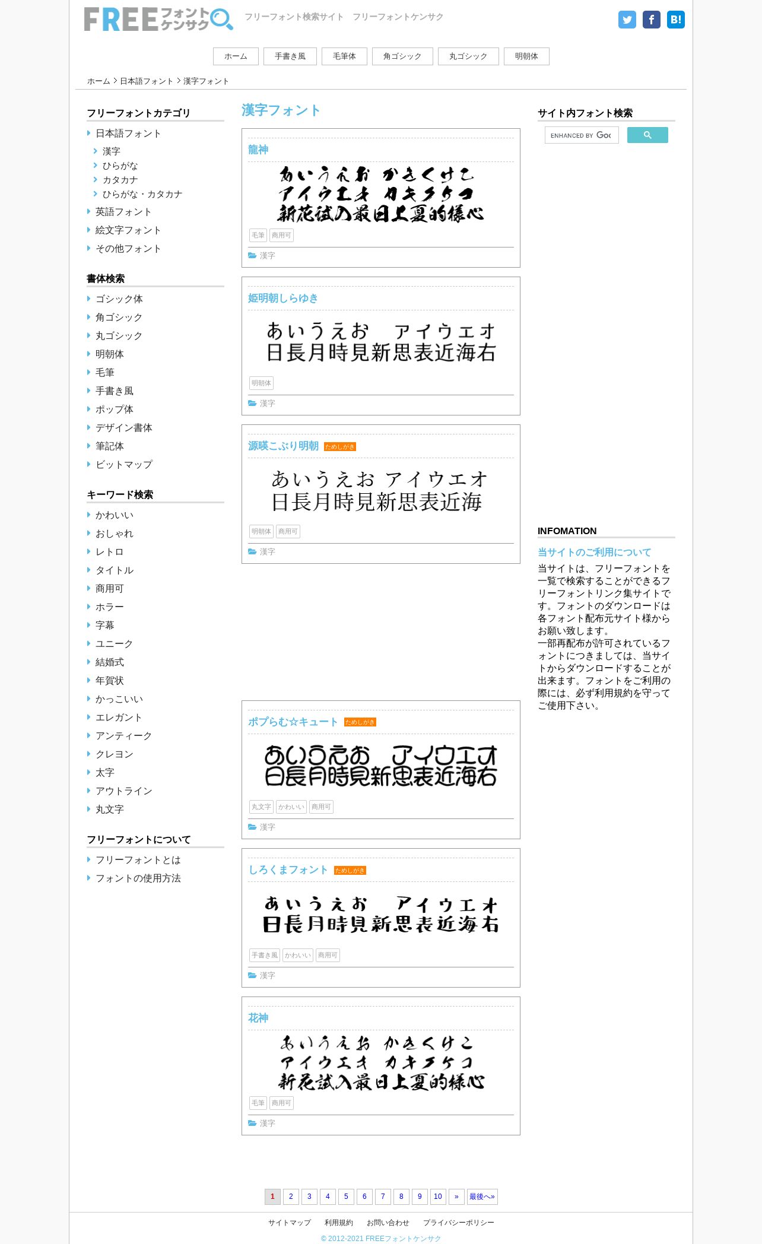762x1244 pixels.
Task: Click the 毛筆 tag on 龍神 card
Action: 258,236
